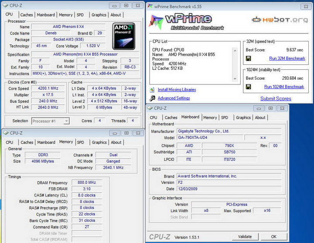Click the Specification field AMD Phenom II X4 B55

click(85, 54)
